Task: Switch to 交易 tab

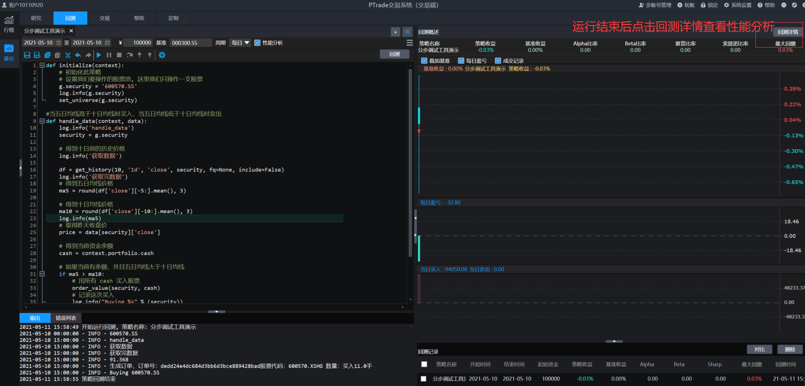Action: [x=105, y=18]
